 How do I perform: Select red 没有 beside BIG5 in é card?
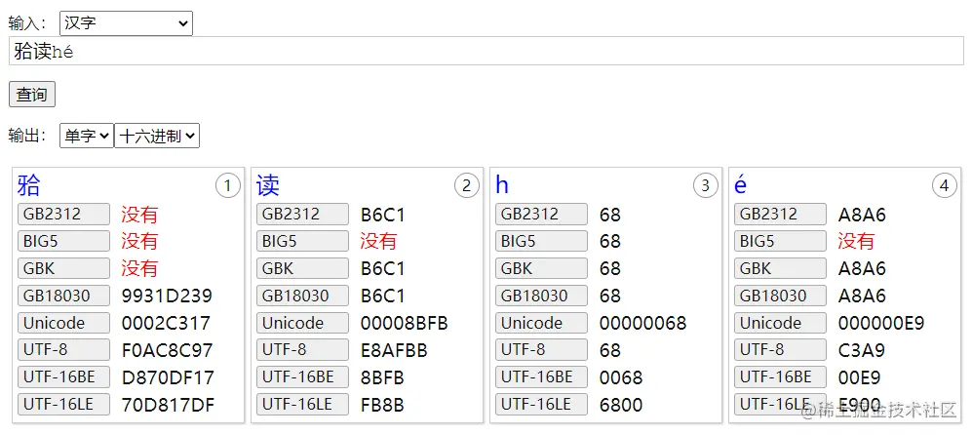point(856,241)
